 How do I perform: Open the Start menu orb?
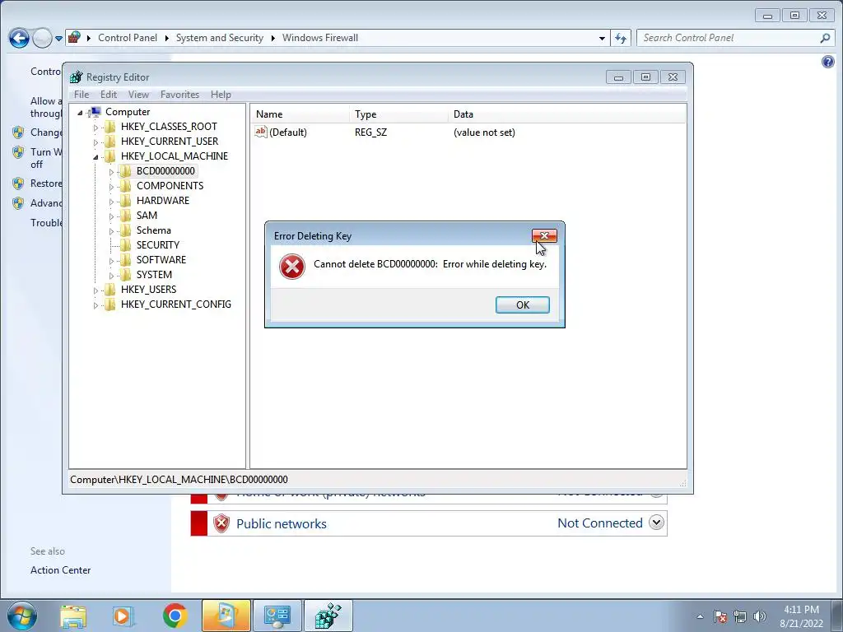tap(22, 616)
